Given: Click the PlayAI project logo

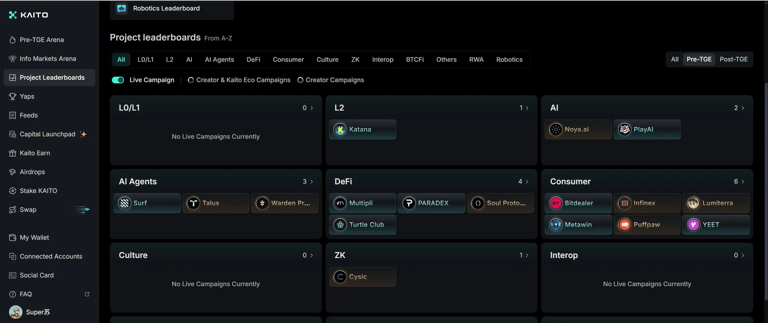Looking at the screenshot, I should (x=625, y=129).
